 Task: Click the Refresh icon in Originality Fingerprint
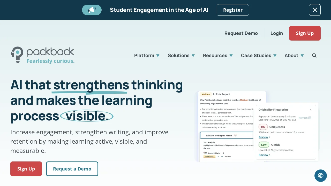pyautogui.click(x=310, y=118)
